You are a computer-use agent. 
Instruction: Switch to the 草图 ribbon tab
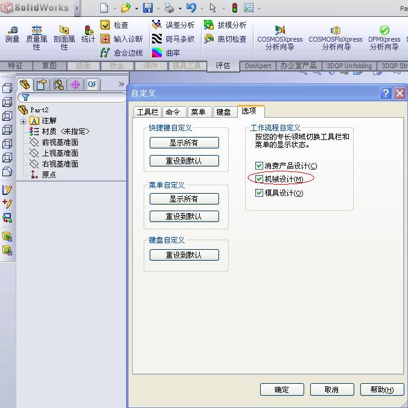(x=49, y=66)
